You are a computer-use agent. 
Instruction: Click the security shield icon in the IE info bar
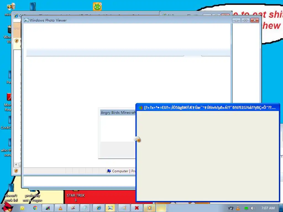[16, 41]
